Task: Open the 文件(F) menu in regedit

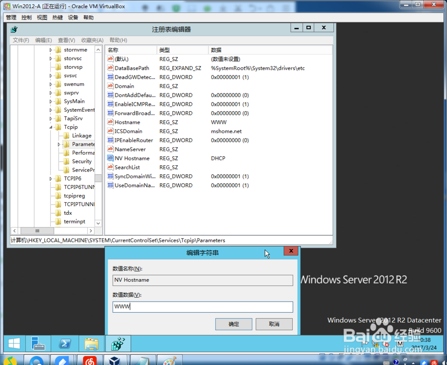Action: [21, 40]
